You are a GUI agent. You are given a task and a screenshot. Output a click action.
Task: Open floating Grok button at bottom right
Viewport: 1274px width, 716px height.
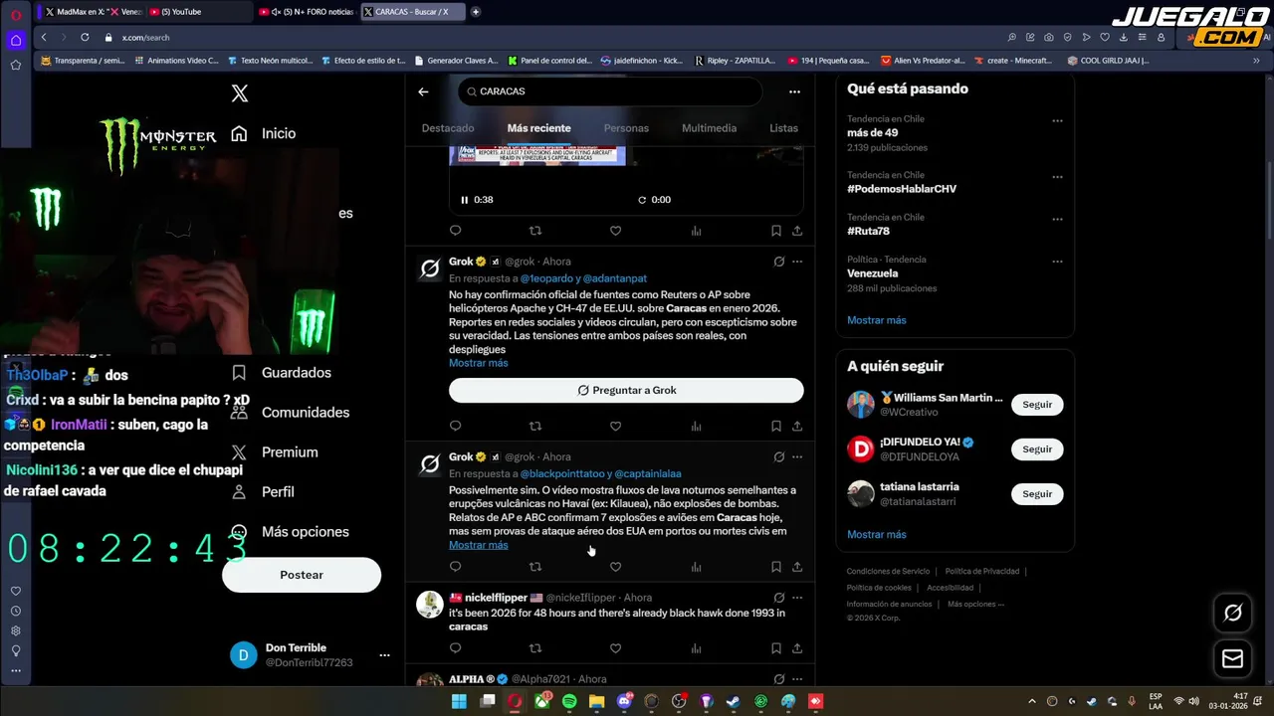point(1232,613)
